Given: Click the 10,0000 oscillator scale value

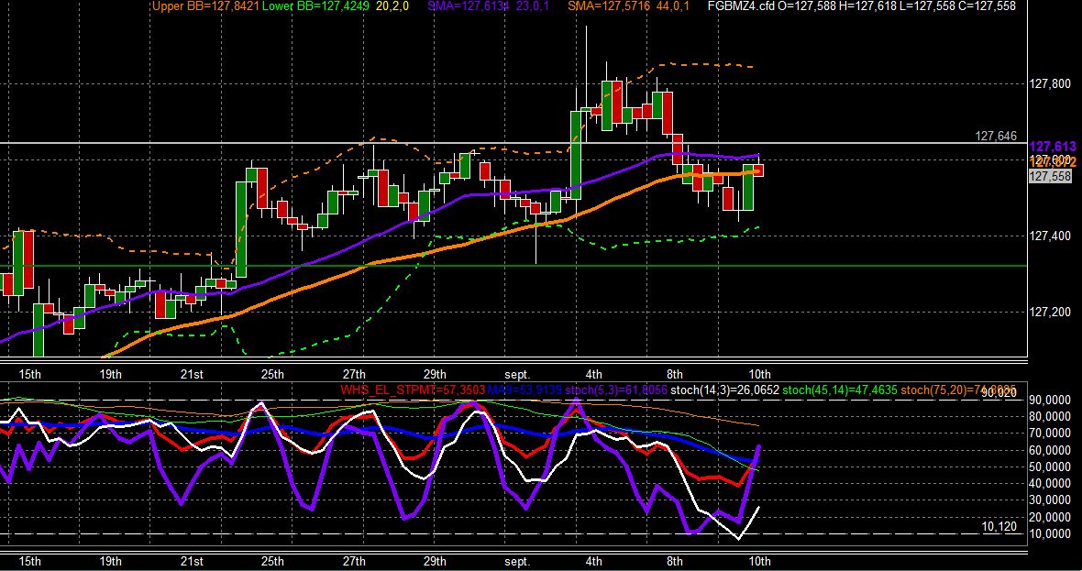Looking at the screenshot, I should pos(1050,533).
